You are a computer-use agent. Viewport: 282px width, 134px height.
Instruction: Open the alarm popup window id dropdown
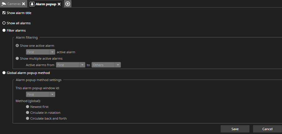[41, 94]
